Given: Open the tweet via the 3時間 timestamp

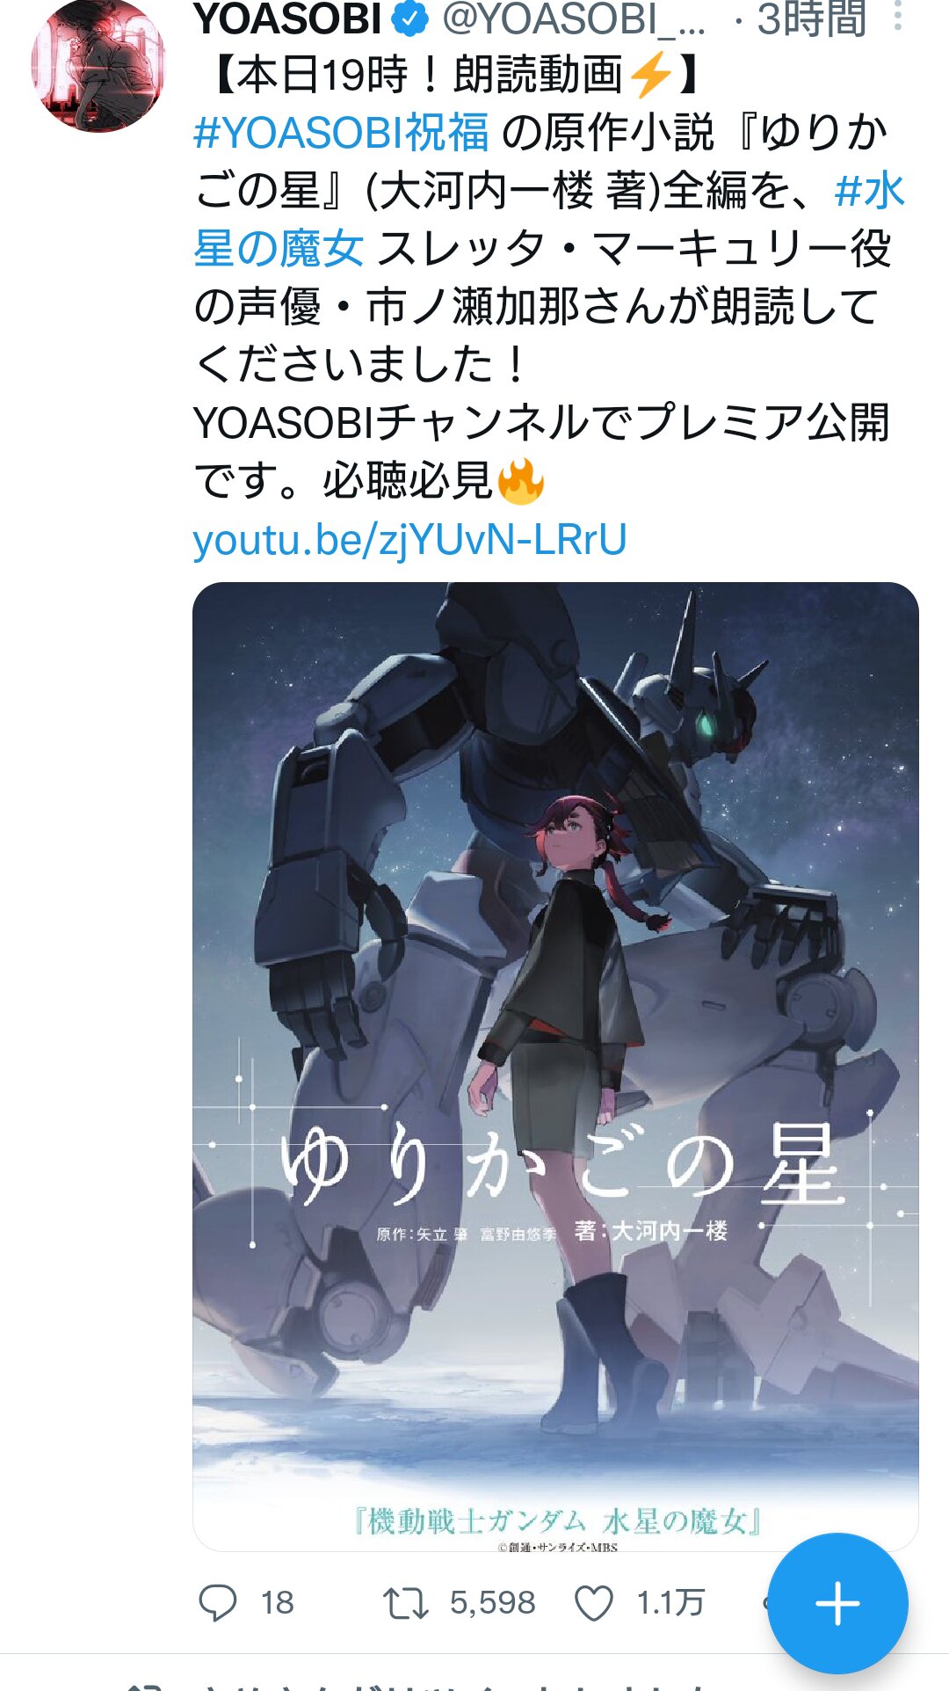Looking at the screenshot, I should pyautogui.click(x=811, y=19).
